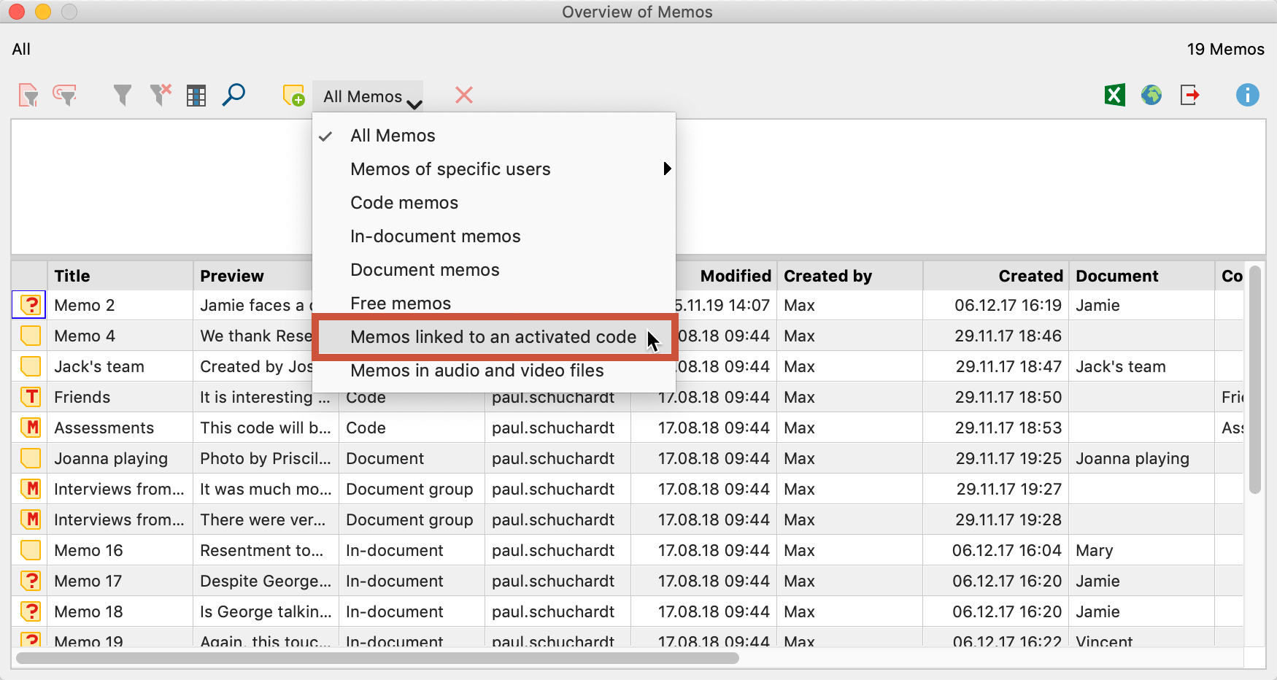Click the vertical scrollbar of the memo table
Screen dimensions: 1277x680
1255,379
